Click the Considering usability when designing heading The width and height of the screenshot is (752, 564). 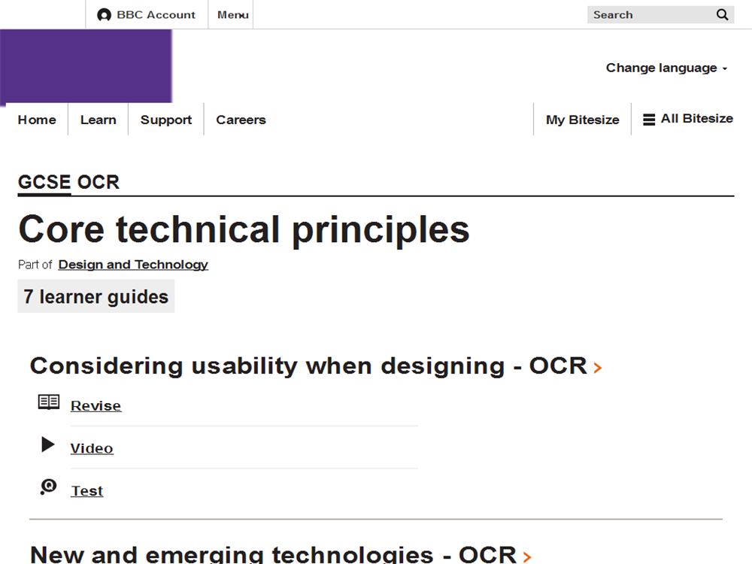click(x=308, y=366)
